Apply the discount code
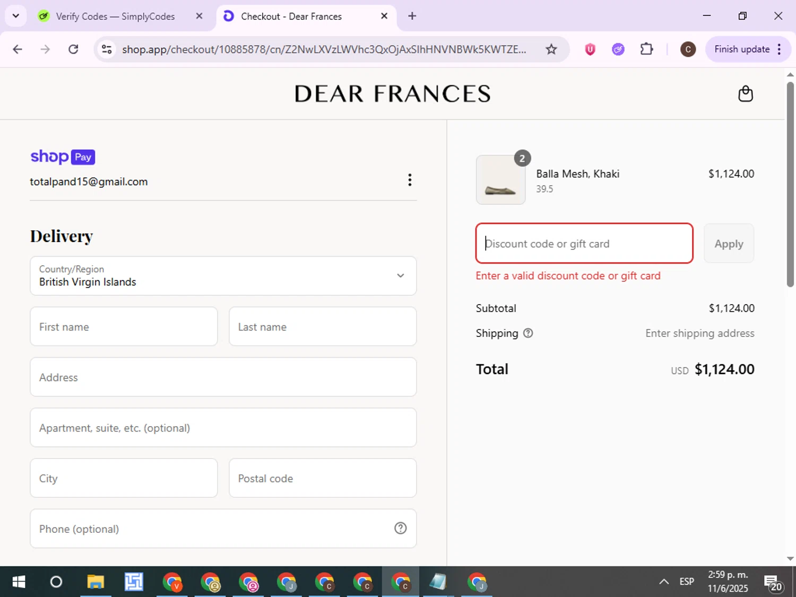This screenshot has width=796, height=597. click(729, 244)
